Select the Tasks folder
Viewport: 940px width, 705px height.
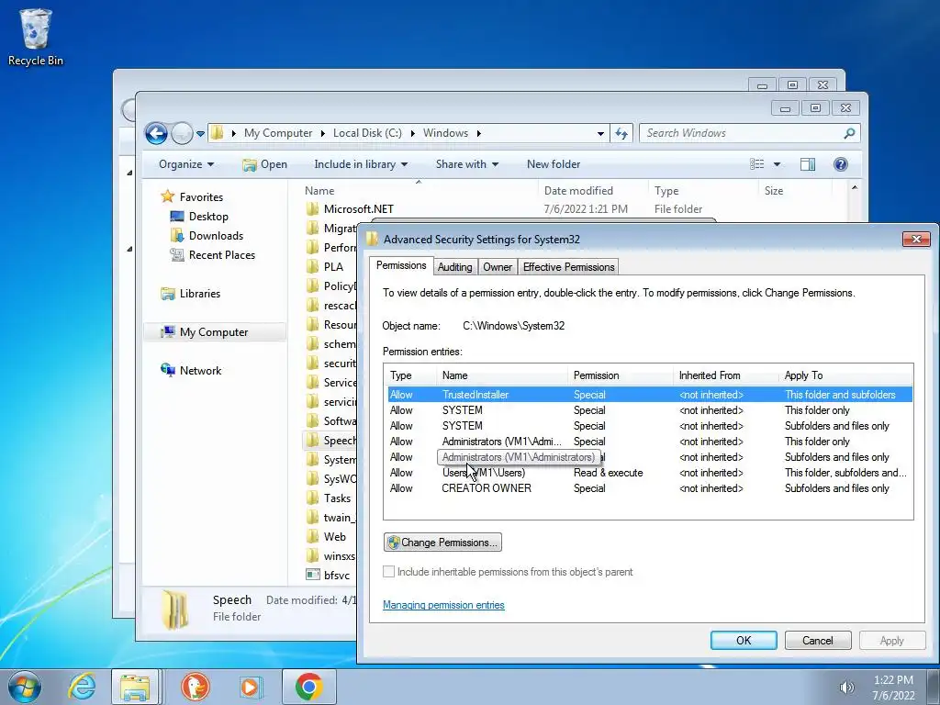(x=337, y=498)
